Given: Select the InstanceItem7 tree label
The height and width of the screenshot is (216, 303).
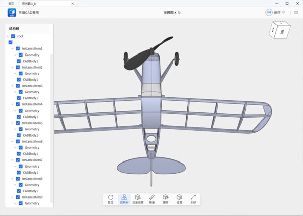Looking at the screenshot, I should 32,160.
